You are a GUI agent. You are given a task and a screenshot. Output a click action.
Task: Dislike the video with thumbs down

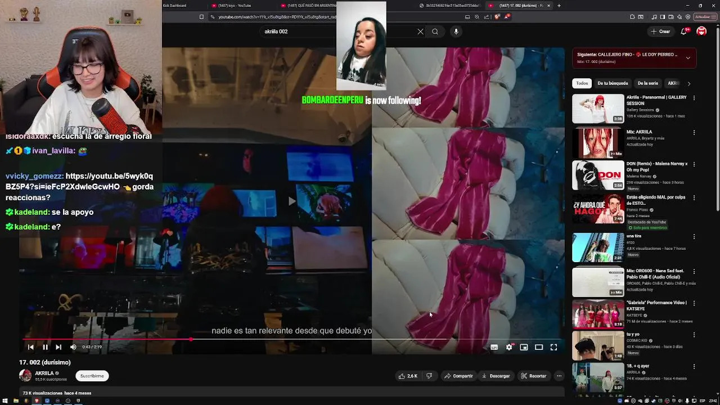click(429, 376)
